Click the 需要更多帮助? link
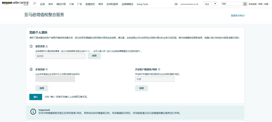This screenshot has width=272, height=122. (x=238, y=16)
